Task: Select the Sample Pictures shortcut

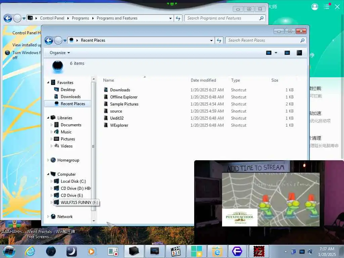Action: [124, 104]
